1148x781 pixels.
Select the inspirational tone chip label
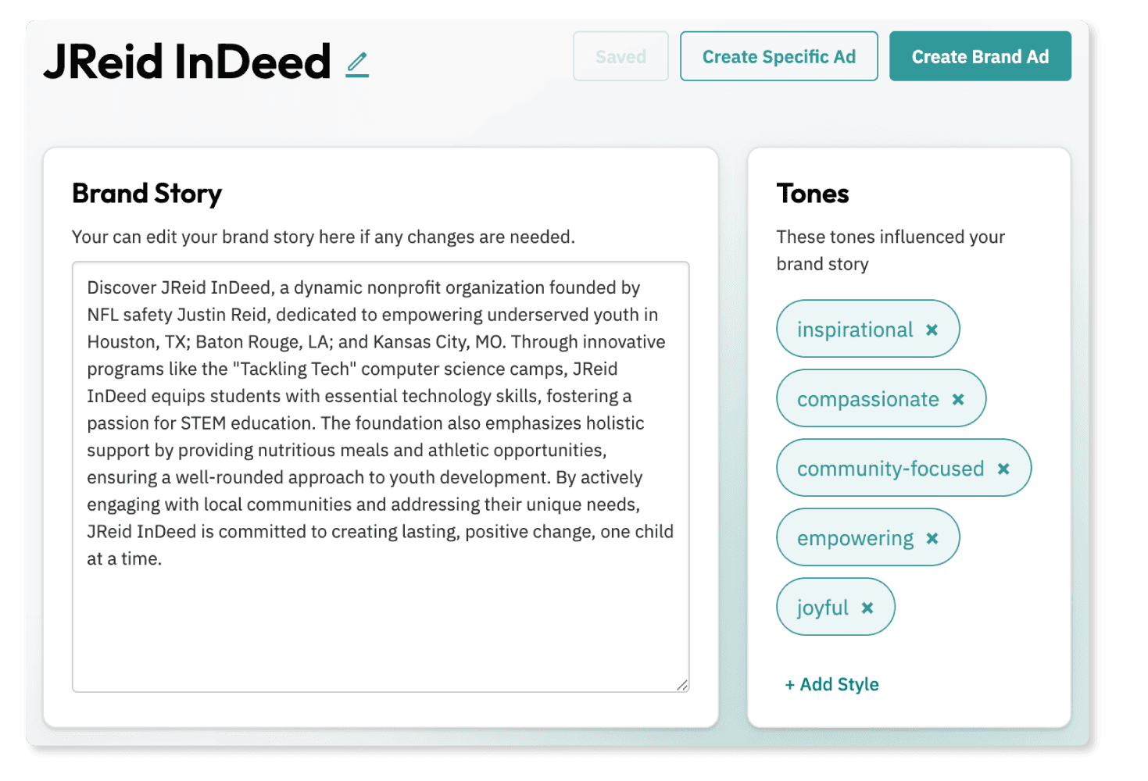coord(854,330)
